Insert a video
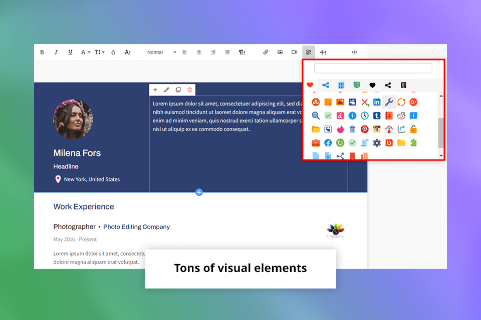The width and height of the screenshot is (481, 320). pyautogui.click(x=294, y=52)
